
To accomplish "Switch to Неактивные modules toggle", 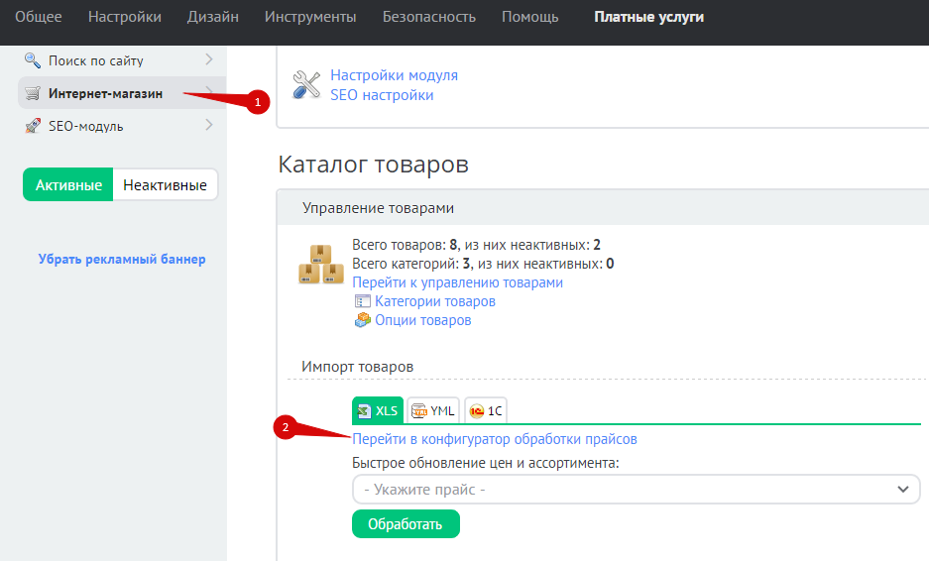I will (165, 185).
